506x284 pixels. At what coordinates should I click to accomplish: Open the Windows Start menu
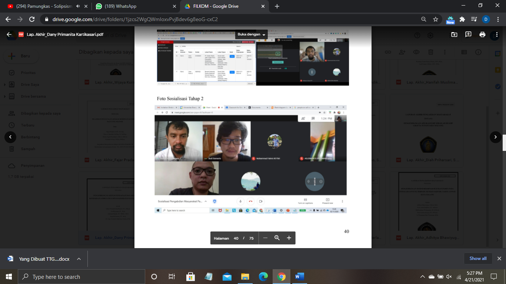tap(9, 277)
